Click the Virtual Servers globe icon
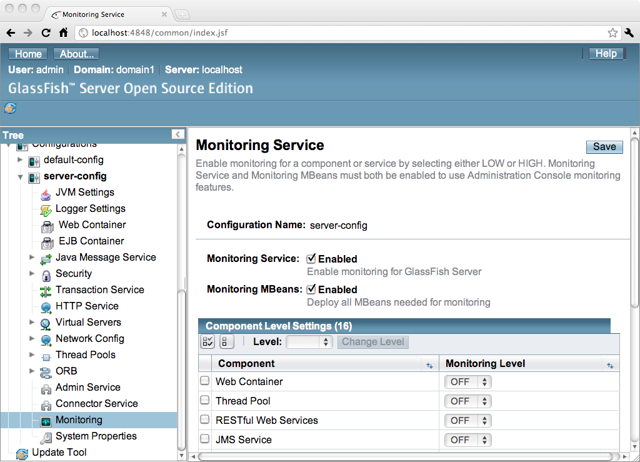640x462 pixels. coord(46,324)
